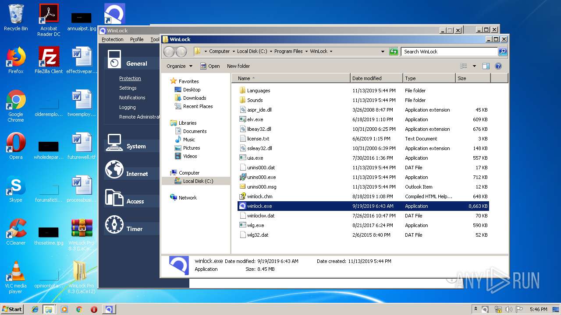This screenshot has width=561, height=315.
Task: Select Logging item under General
Action: [128, 107]
